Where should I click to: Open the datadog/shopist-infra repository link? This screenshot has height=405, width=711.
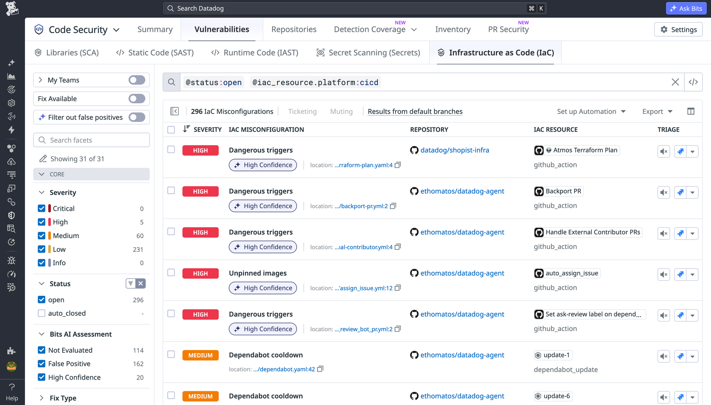pos(454,150)
